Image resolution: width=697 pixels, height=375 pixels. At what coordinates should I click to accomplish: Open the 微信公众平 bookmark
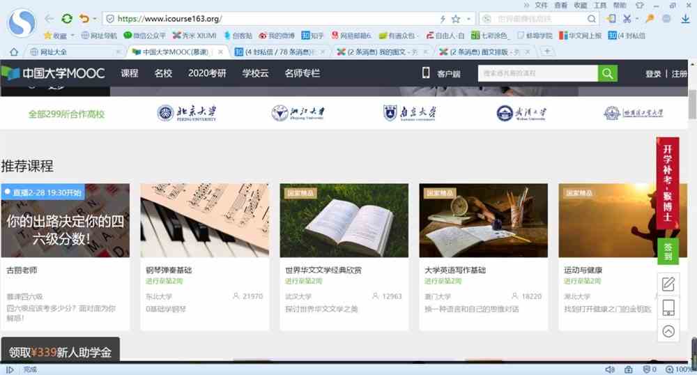(144, 36)
